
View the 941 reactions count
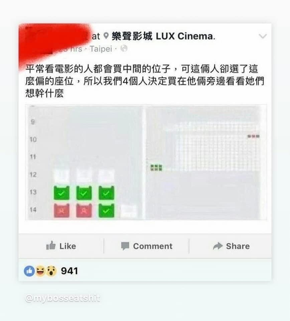[69, 271]
